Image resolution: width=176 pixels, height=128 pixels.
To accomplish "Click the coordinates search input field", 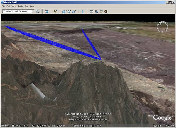I will tap(17, 11).
